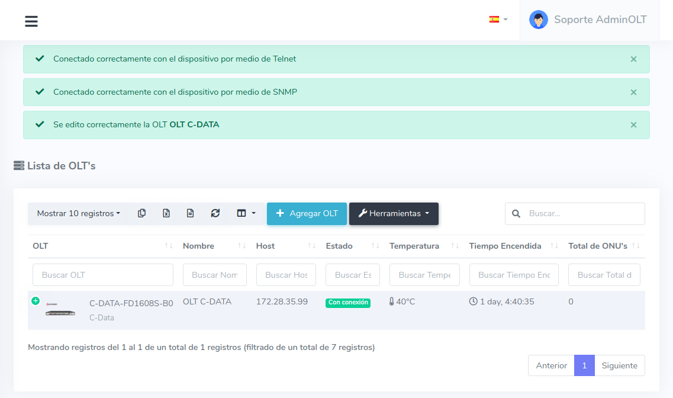The width and height of the screenshot is (673, 398).
Task: Click the copy table icon
Action: click(141, 213)
